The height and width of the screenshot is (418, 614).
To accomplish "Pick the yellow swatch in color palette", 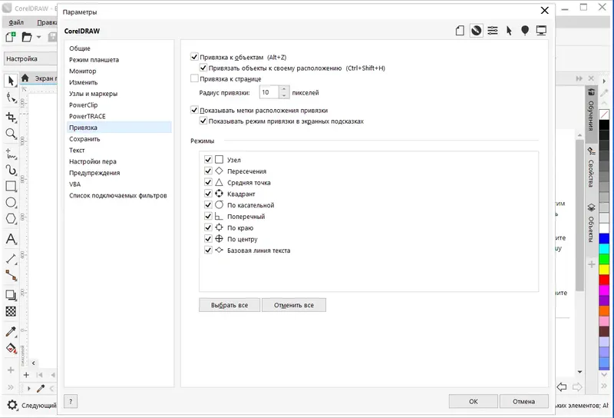I will coord(604,270).
